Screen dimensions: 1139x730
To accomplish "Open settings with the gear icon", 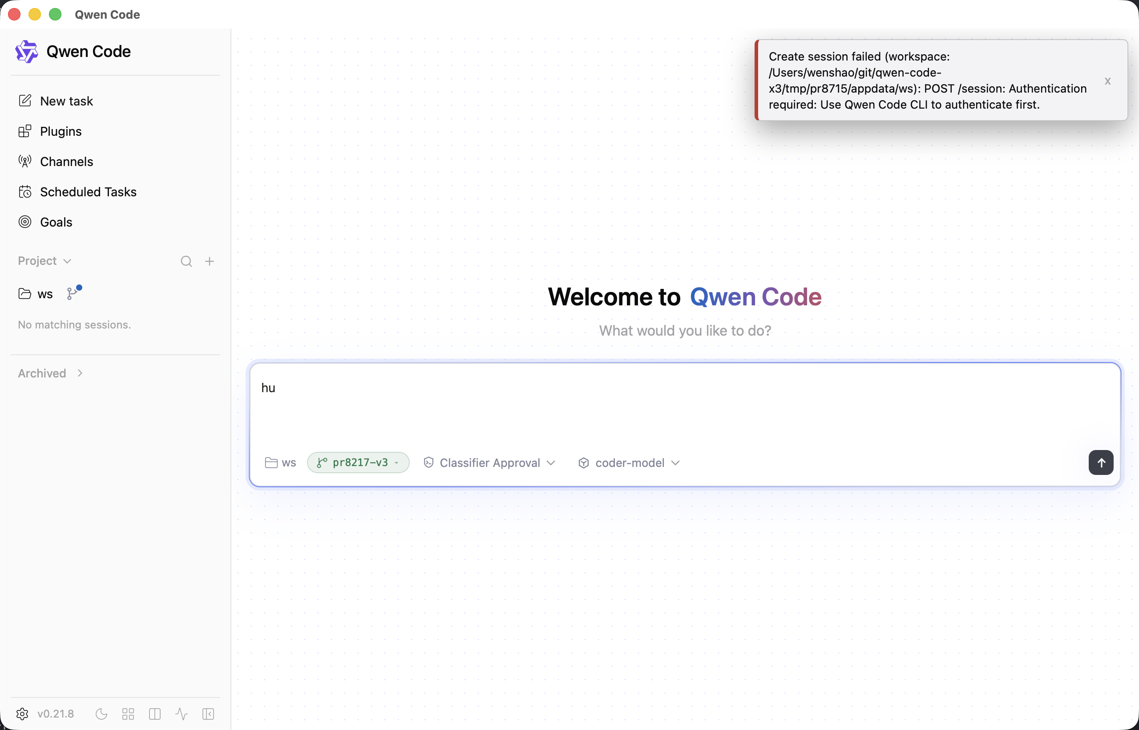I will tap(22, 714).
